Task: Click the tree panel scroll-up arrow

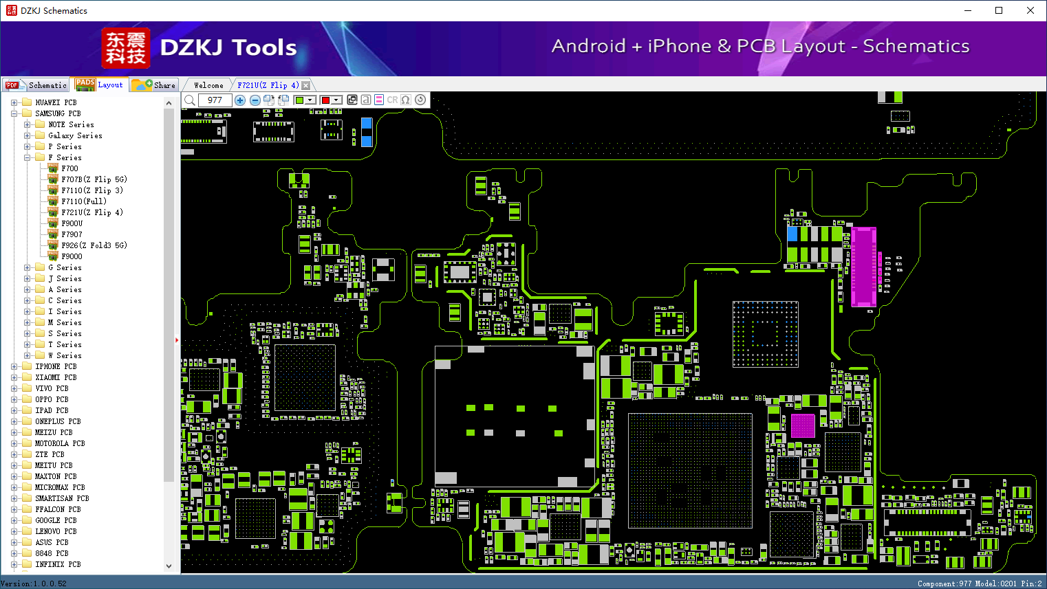Action: (169, 103)
